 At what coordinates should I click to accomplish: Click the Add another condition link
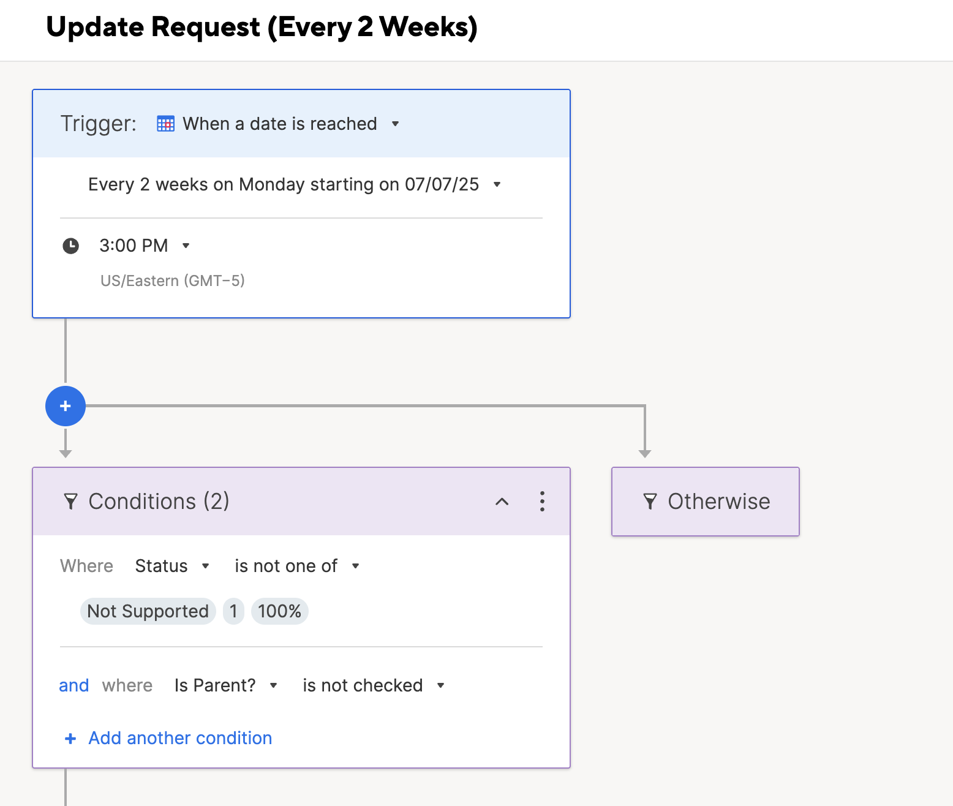point(180,738)
